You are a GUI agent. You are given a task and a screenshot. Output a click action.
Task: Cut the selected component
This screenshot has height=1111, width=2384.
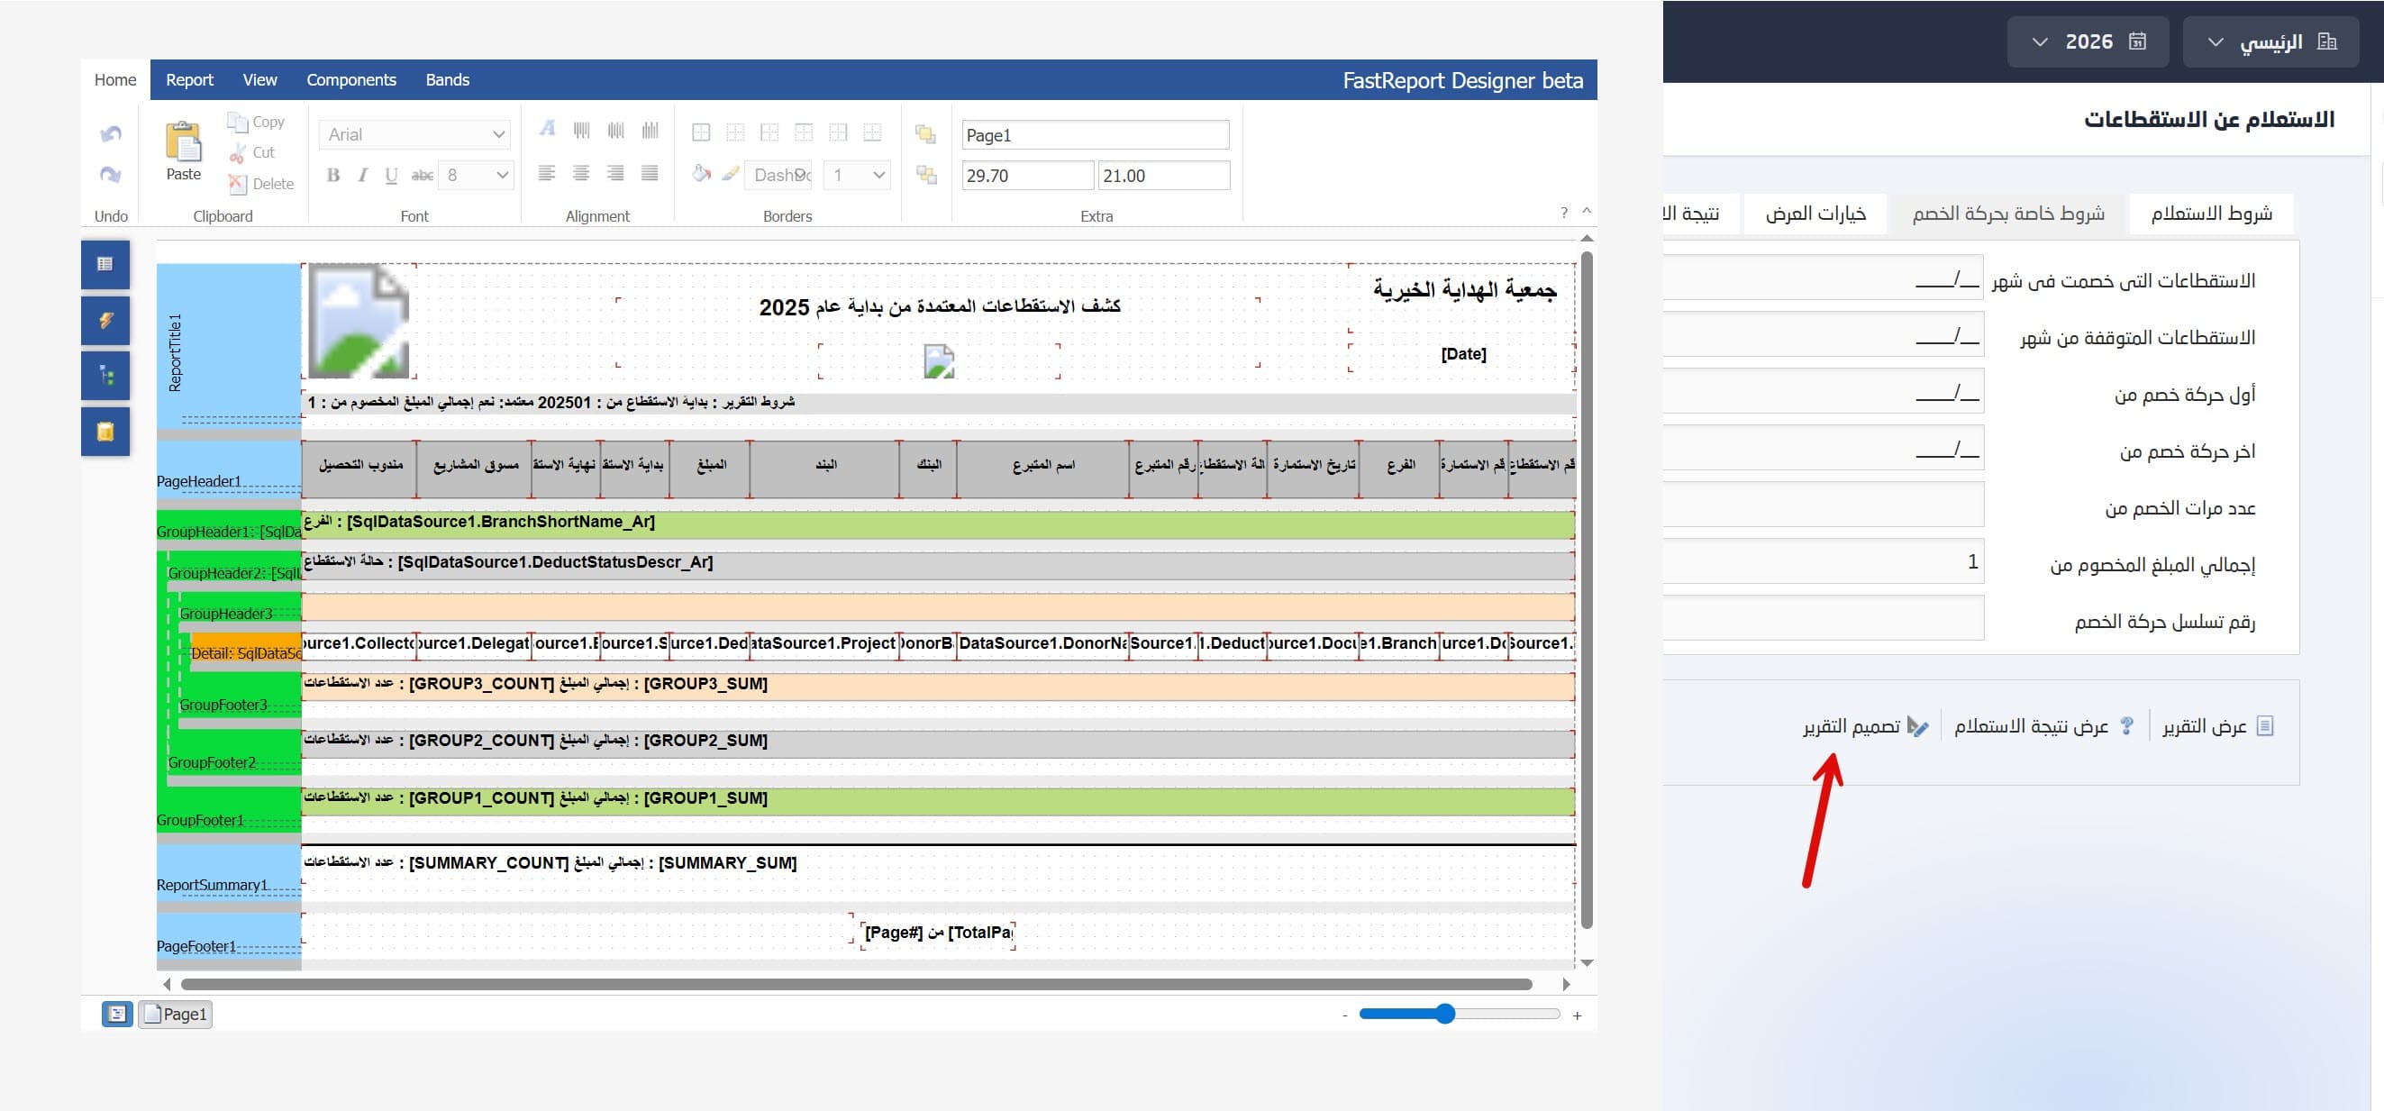coord(252,152)
